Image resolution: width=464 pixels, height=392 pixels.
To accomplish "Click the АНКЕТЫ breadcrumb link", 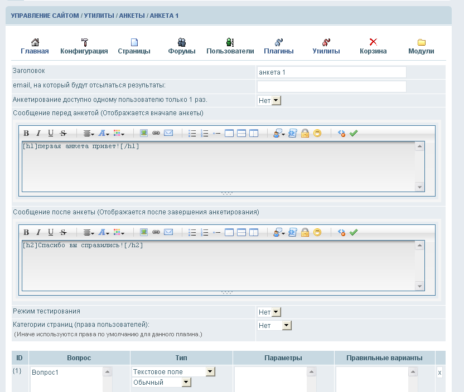I will click(x=131, y=16).
